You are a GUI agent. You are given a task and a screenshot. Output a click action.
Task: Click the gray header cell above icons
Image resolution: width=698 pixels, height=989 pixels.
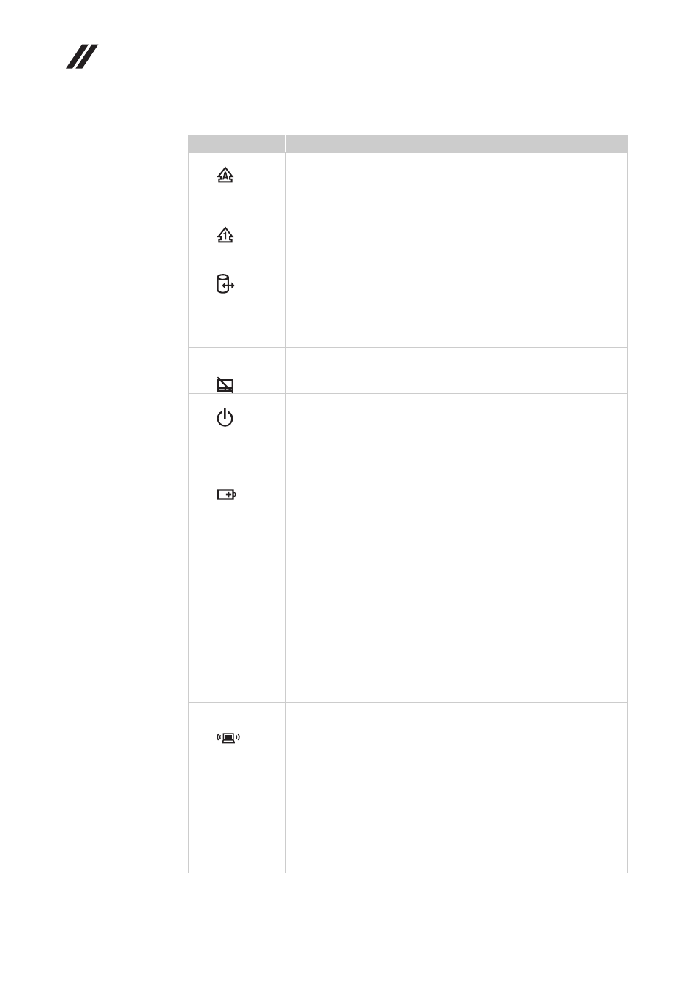(237, 143)
